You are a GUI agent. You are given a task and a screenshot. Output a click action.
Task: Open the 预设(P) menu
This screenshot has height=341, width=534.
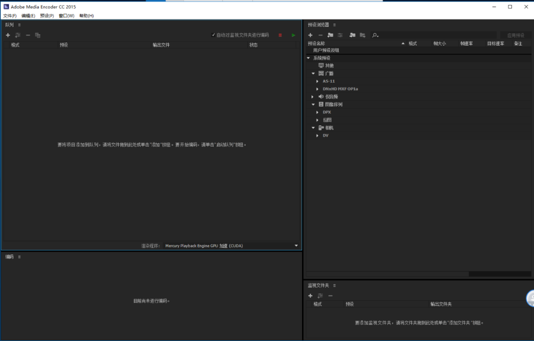click(x=47, y=16)
